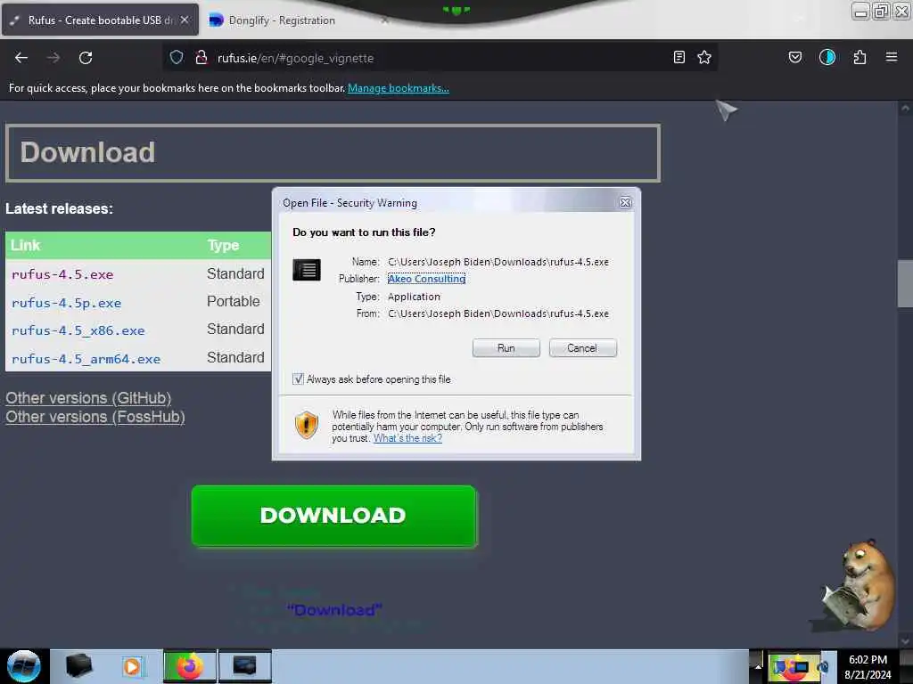Open the Pocket save icon
The width and height of the screenshot is (913, 684).
tap(794, 57)
